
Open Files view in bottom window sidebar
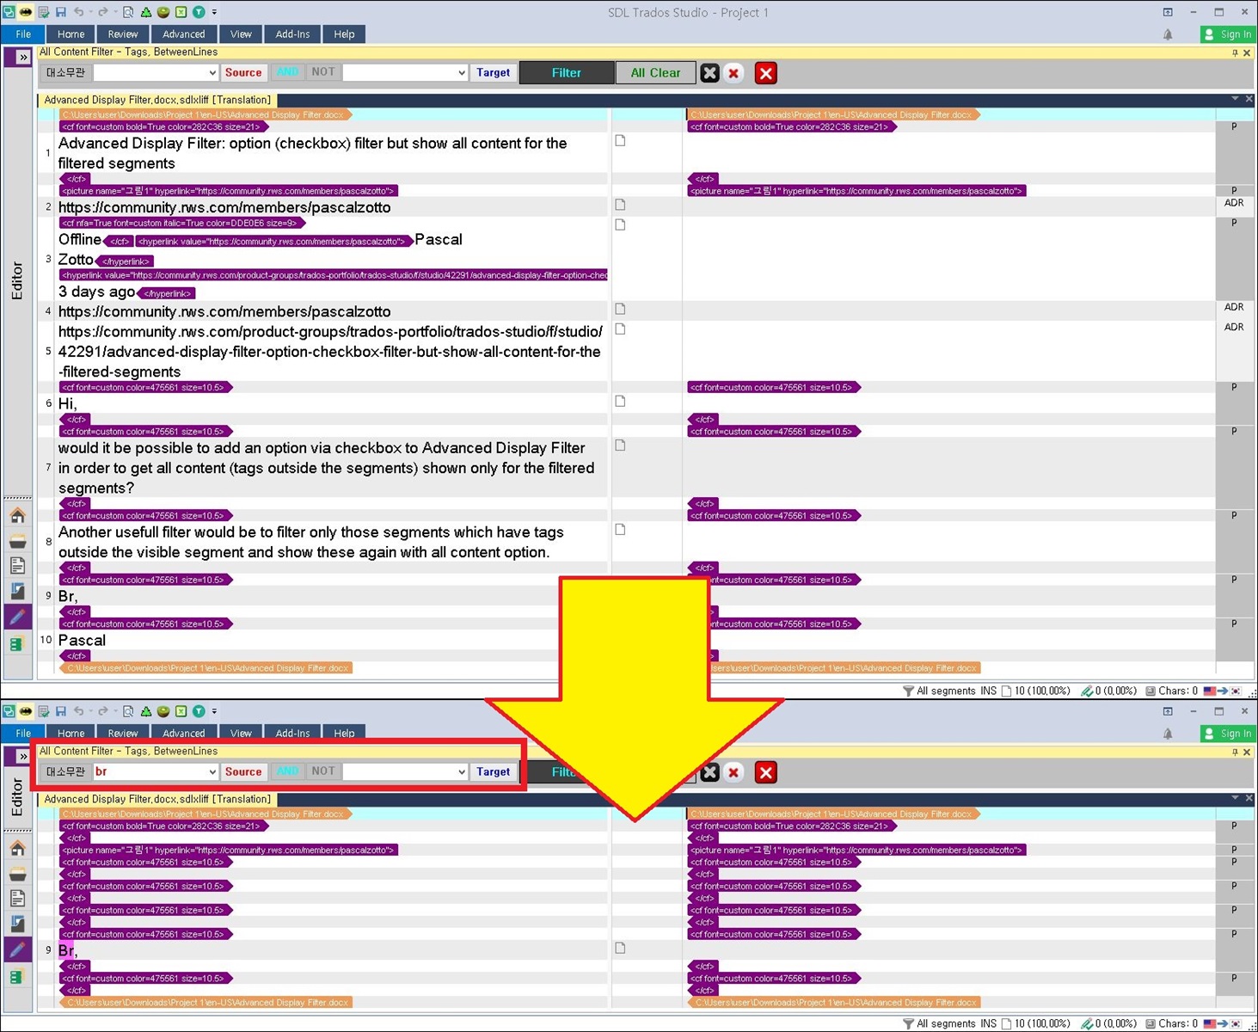coord(17,899)
